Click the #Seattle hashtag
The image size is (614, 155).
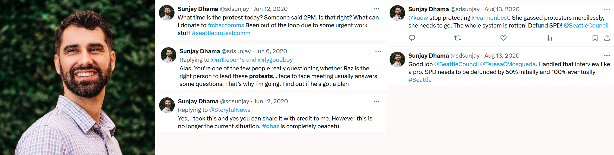pyautogui.click(x=420, y=80)
